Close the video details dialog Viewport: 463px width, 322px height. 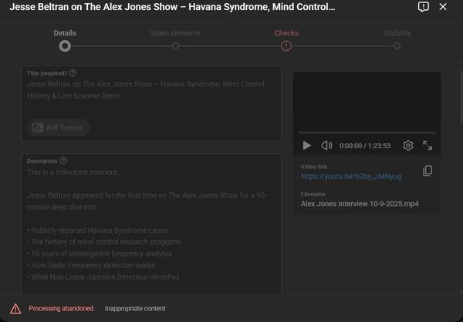[443, 7]
